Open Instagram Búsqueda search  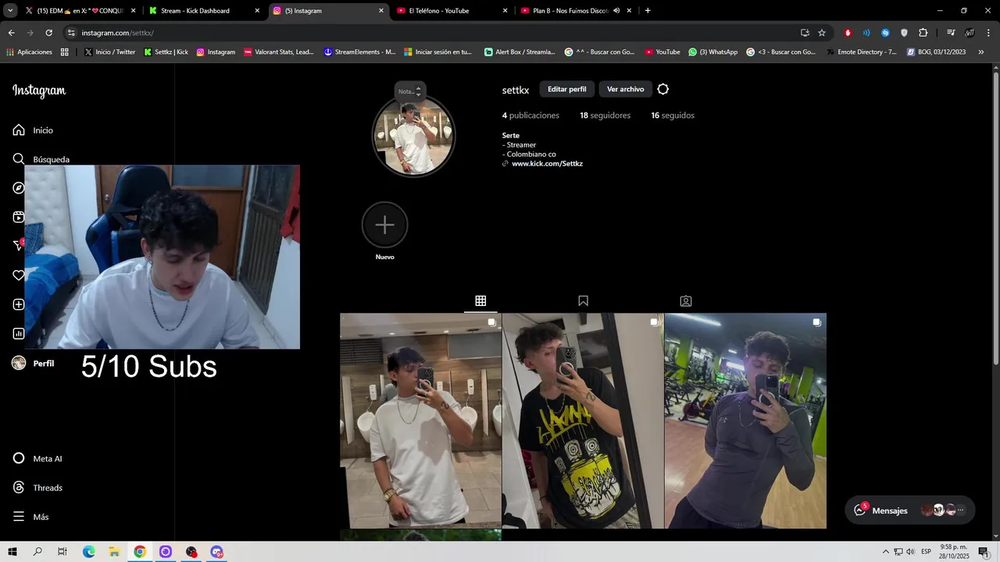click(x=41, y=159)
